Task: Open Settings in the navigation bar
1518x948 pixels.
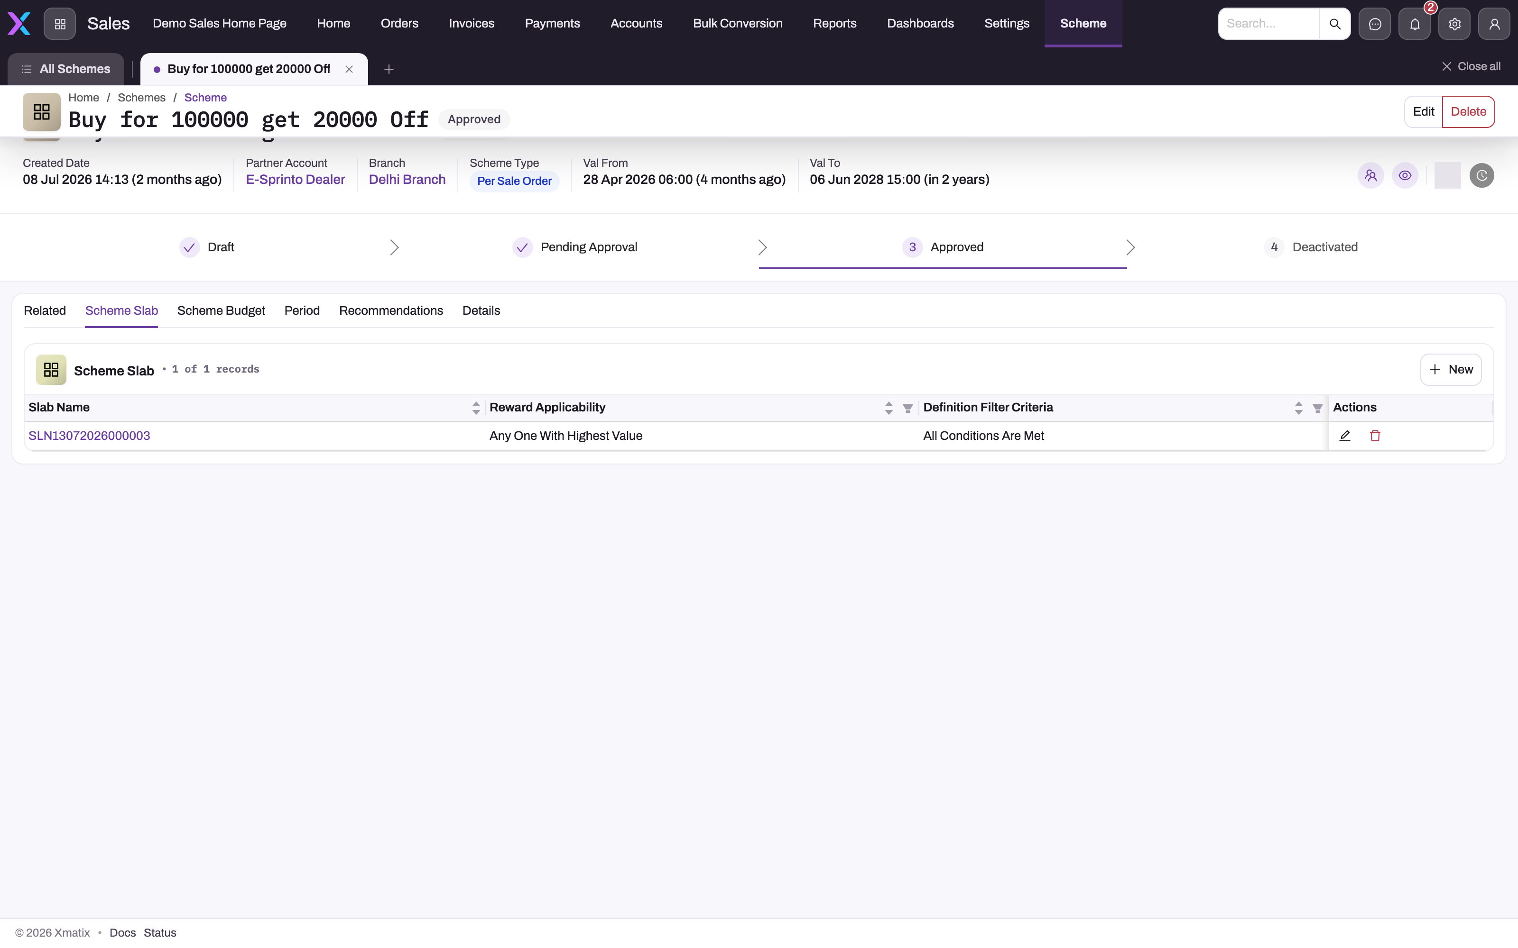Action: 1007,24
